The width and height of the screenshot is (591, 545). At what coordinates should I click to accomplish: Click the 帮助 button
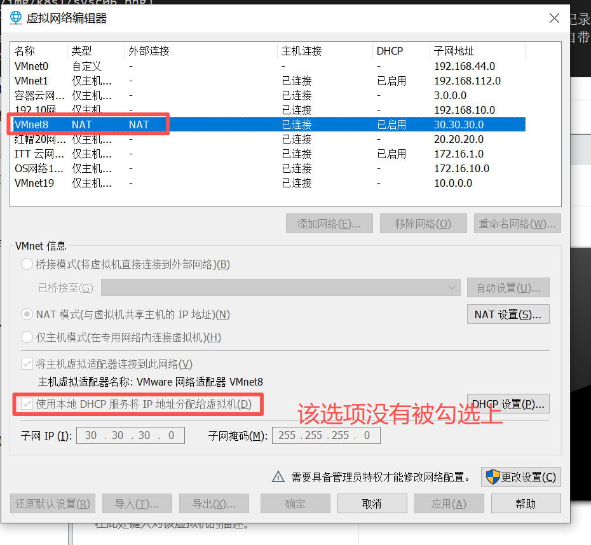tap(526, 504)
